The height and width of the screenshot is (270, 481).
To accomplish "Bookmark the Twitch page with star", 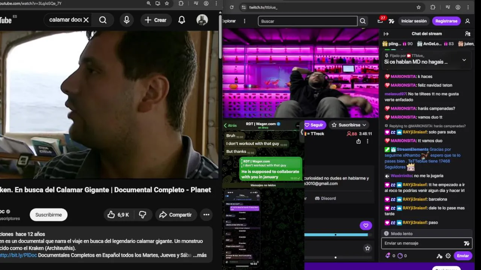I will tap(419, 7).
